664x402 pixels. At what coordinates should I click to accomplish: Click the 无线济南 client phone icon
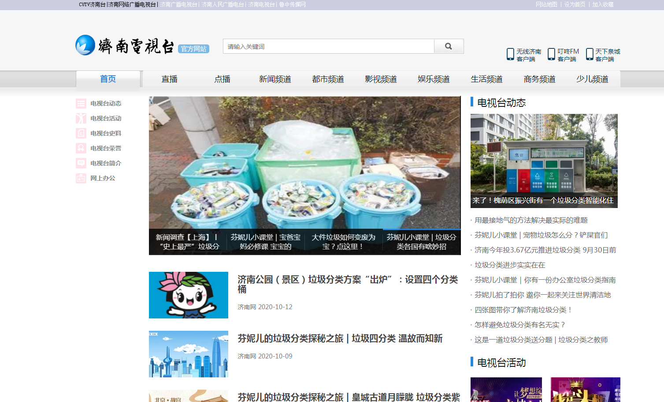(x=510, y=54)
